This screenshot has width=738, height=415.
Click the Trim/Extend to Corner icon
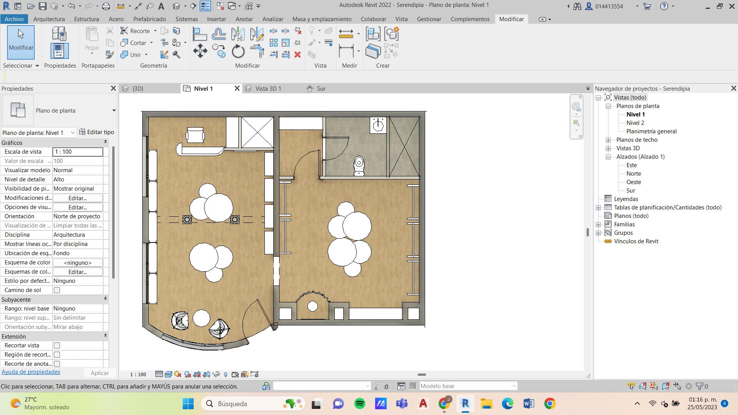(x=257, y=51)
